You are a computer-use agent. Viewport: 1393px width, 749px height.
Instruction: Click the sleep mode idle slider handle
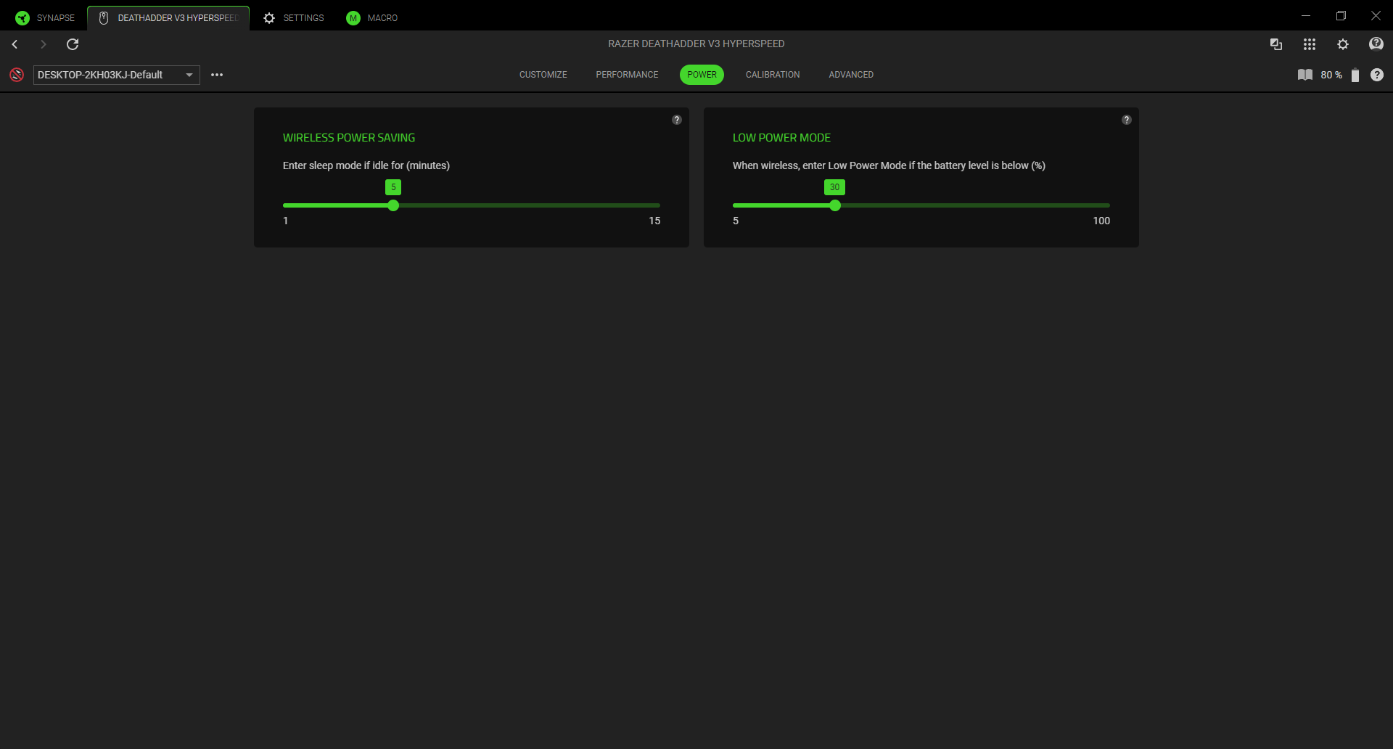[x=393, y=205]
